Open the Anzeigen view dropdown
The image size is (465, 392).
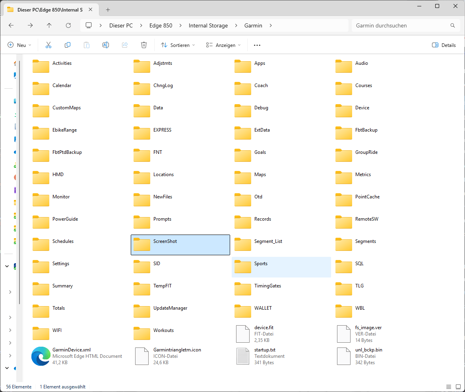[223, 45]
